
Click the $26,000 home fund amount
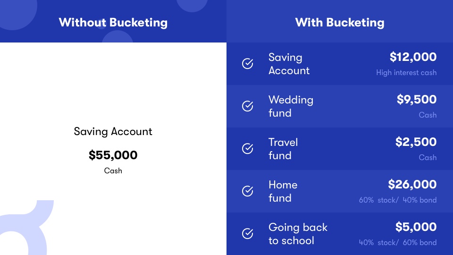point(412,185)
